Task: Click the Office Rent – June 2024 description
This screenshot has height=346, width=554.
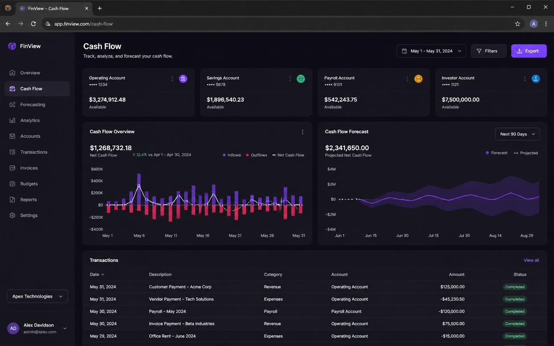Action: click(x=172, y=336)
